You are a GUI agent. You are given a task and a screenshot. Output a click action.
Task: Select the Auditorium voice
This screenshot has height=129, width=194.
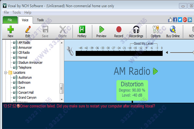click(x=25, y=77)
